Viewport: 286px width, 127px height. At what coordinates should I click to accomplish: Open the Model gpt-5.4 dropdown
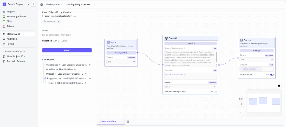tap(191, 87)
